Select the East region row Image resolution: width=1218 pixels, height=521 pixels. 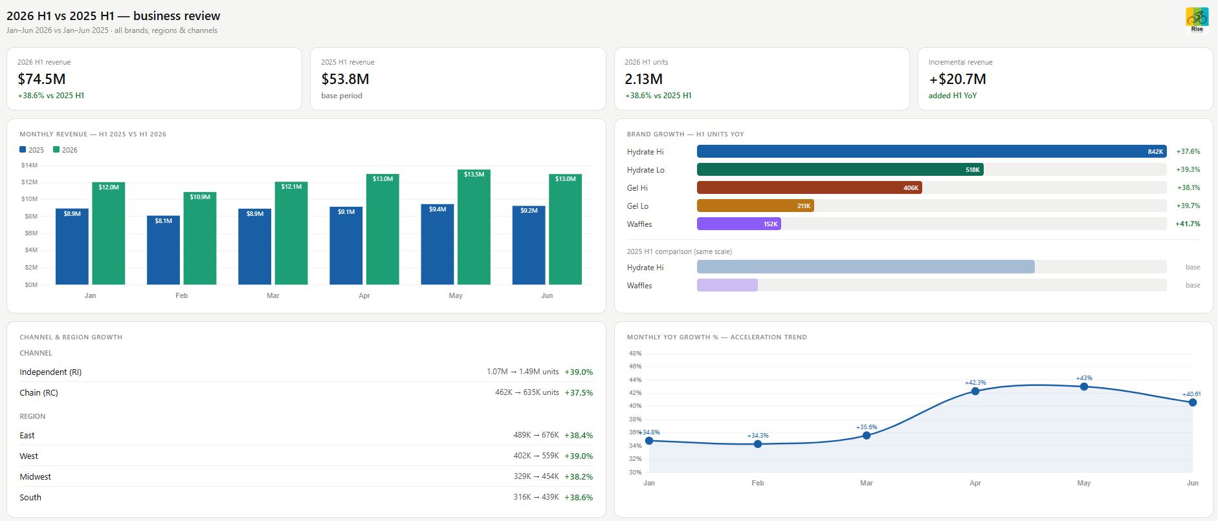(306, 435)
